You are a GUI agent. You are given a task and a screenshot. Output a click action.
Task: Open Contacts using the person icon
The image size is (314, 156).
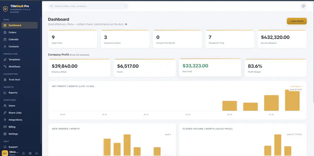5,46
